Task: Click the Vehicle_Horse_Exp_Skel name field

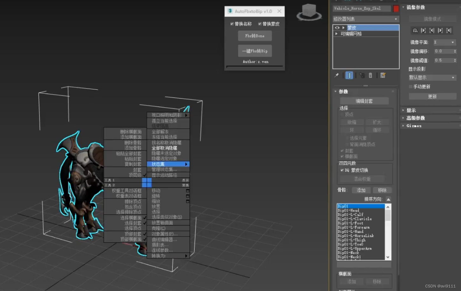Action: coord(362,9)
